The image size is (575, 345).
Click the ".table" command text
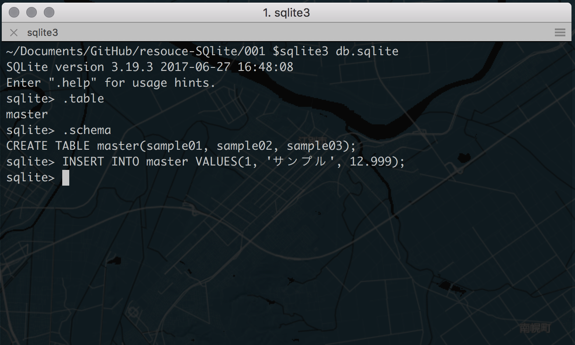coord(83,99)
